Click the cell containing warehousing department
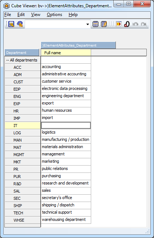Screen dimensions: 154x238 click(x=66, y=220)
